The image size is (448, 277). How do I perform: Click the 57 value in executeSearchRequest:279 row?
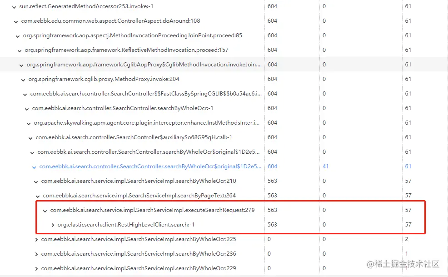point(408,210)
